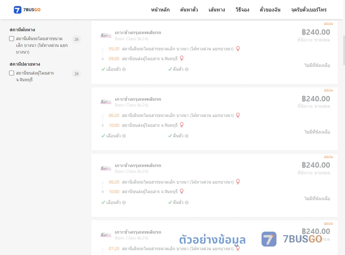Viewport: 345px width, 255px height.
Task: Click the bus operator logo of 07:20 trip
Action: point(106,235)
